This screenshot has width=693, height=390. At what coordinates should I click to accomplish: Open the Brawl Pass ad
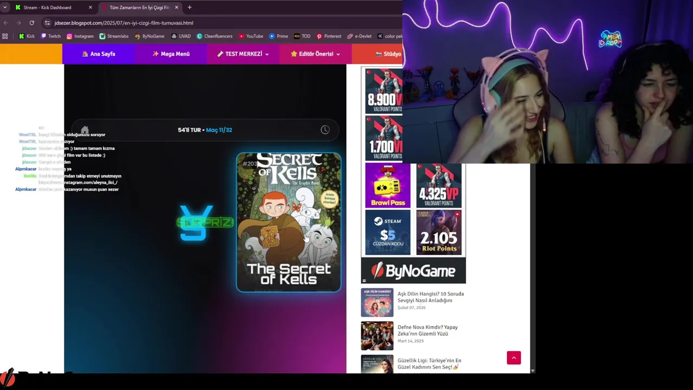(388, 185)
